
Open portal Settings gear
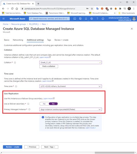(x=92, y=19)
